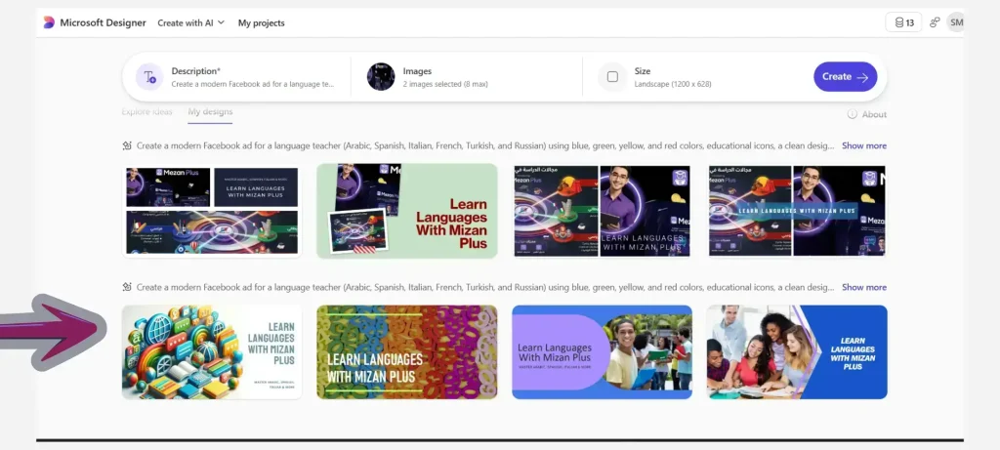Open the selected images thumbnail
1000x450 pixels.
pyautogui.click(x=381, y=76)
